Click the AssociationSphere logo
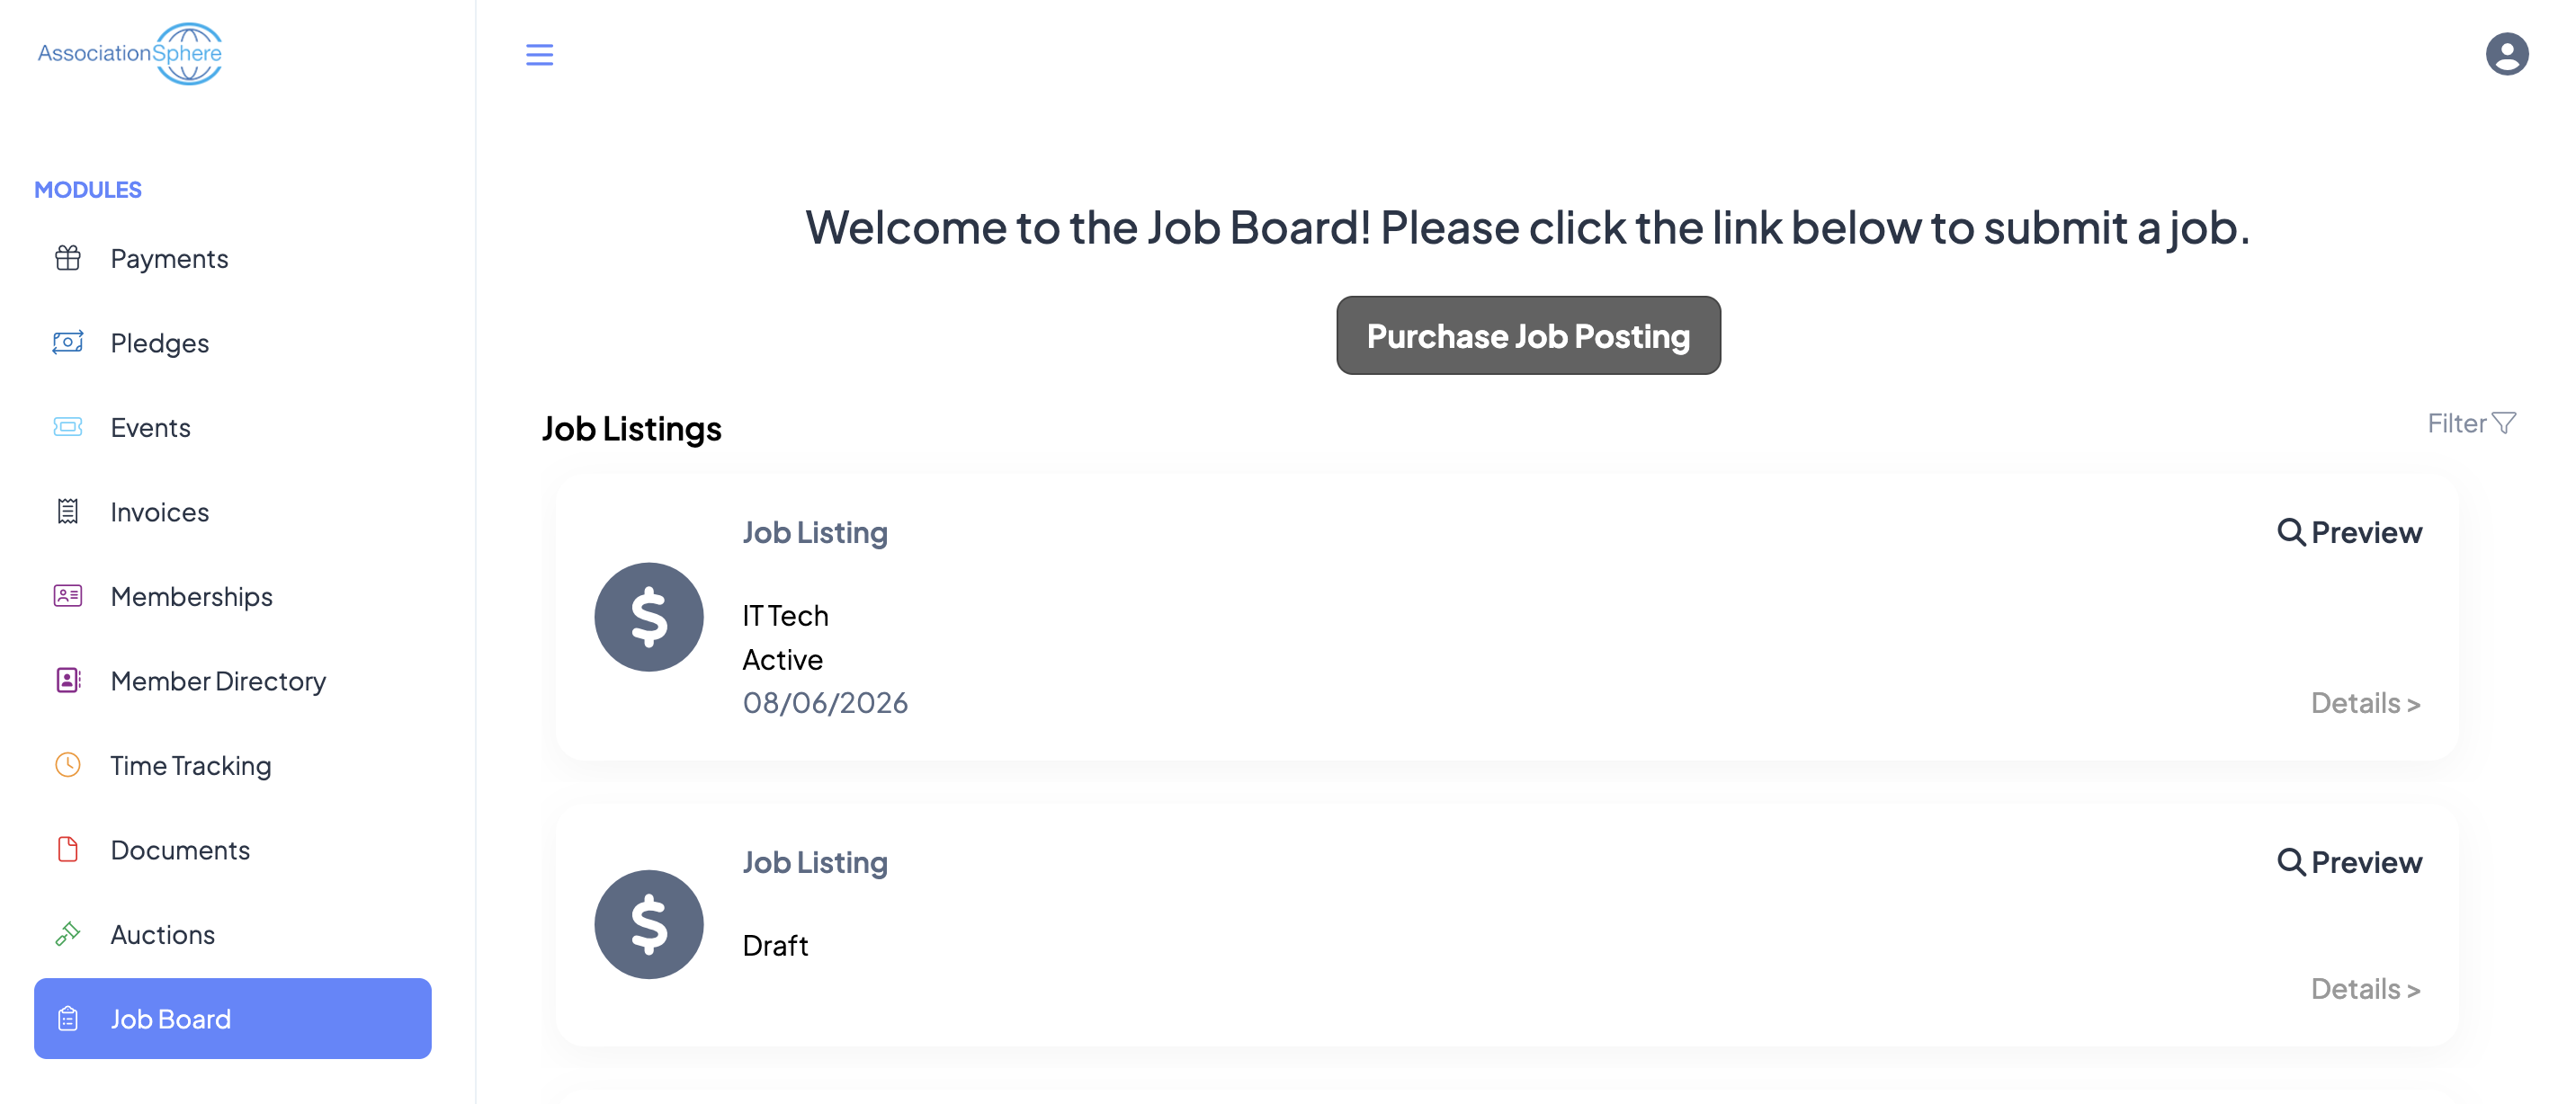 (130, 54)
